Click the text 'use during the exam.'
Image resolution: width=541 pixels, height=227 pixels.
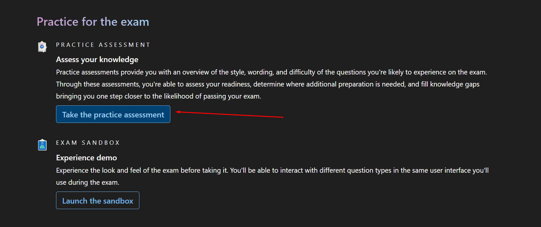88,182
